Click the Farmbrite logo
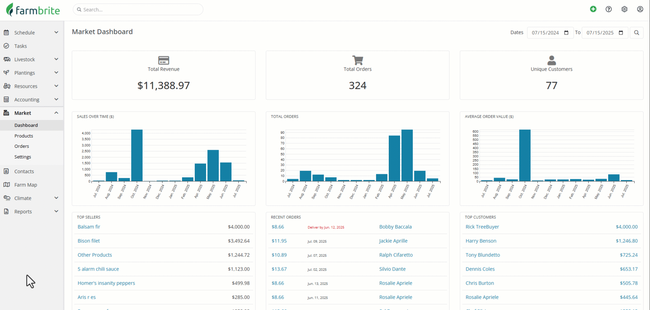650x310 pixels. (33, 10)
